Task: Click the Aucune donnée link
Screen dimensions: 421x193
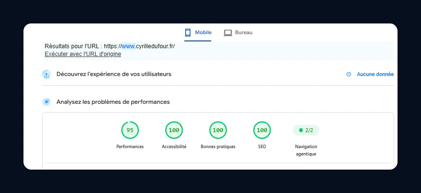Action: pos(375,75)
